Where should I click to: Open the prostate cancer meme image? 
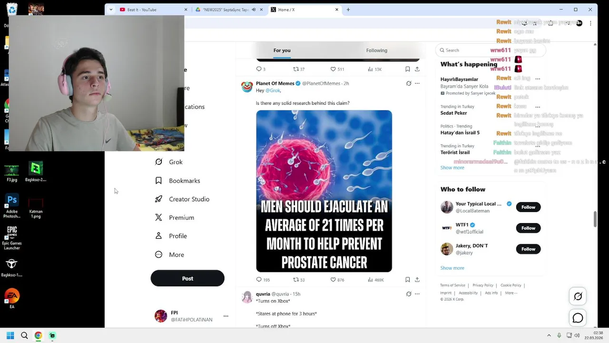click(x=324, y=191)
